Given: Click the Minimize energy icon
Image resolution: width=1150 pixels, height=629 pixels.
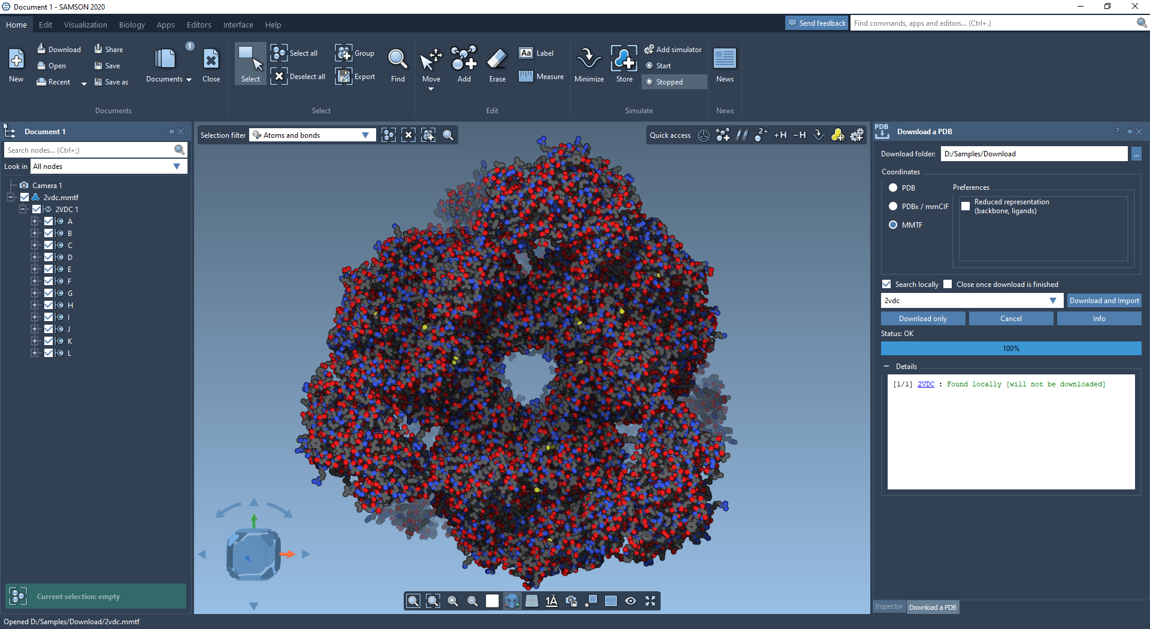Looking at the screenshot, I should tap(589, 59).
